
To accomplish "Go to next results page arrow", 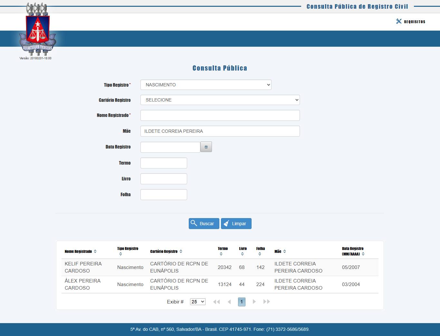I will click(x=254, y=302).
